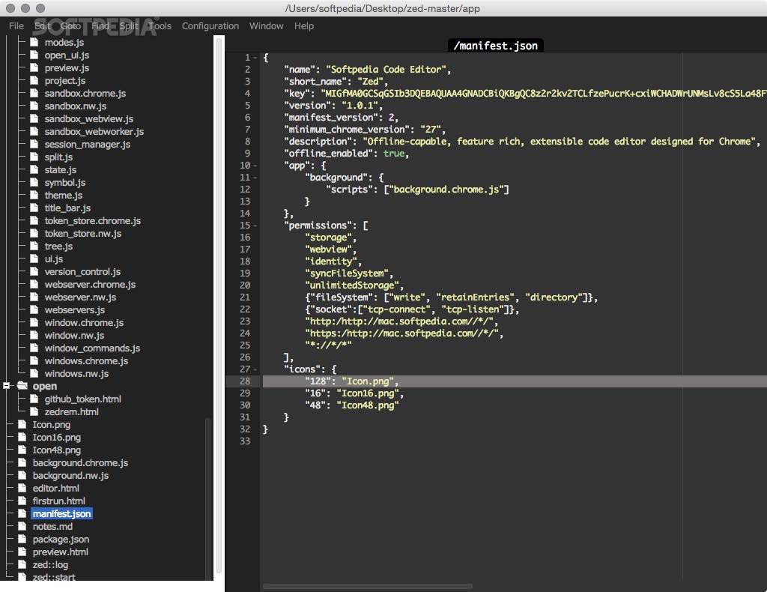Open the Help menu

click(304, 26)
